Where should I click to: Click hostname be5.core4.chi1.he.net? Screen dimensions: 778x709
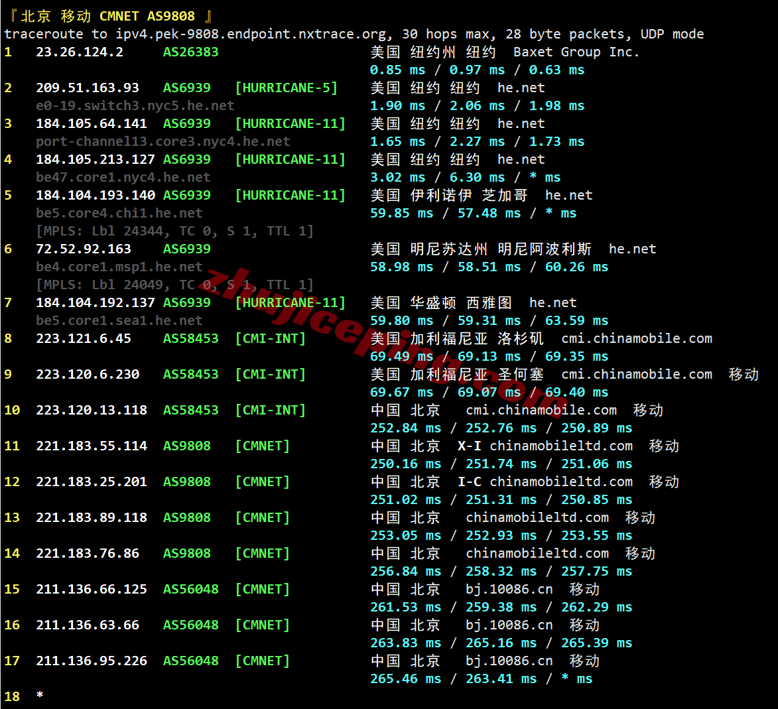(119, 213)
